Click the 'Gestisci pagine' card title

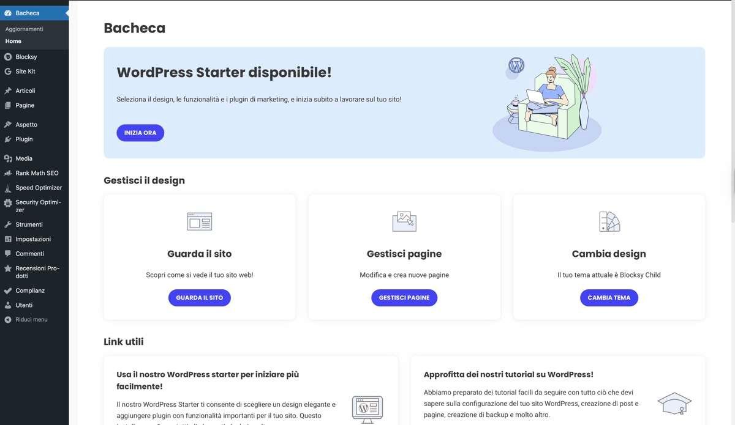tap(404, 254)
